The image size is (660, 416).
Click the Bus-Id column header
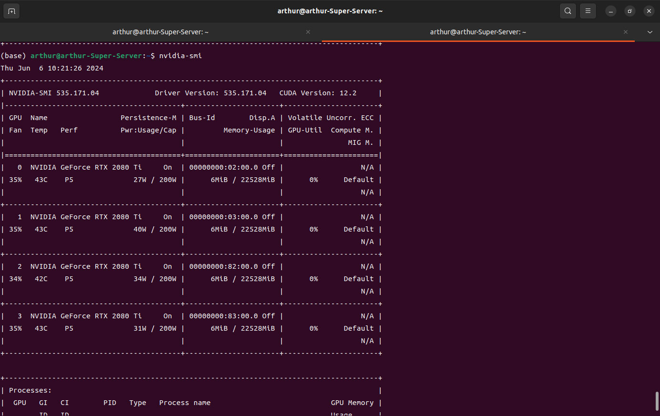(x=202, y=118)
